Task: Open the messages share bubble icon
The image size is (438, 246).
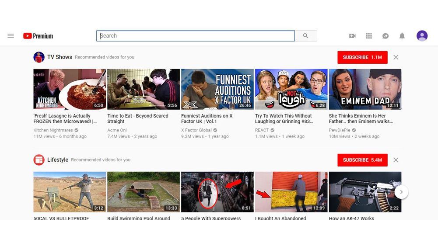Action: pyautogui.click(x=385, y=36)
